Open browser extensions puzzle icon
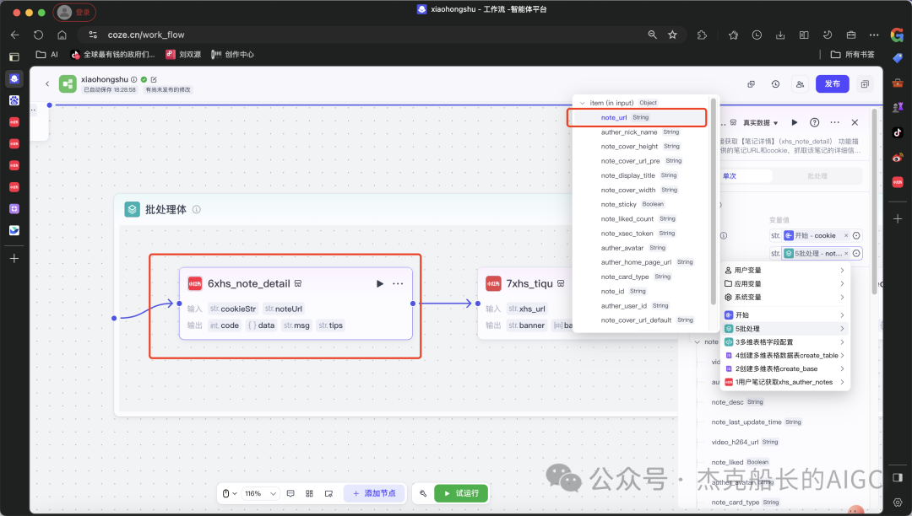Image resolution: width=912 pixels, height=516 pixels. [x=702, y=35]
